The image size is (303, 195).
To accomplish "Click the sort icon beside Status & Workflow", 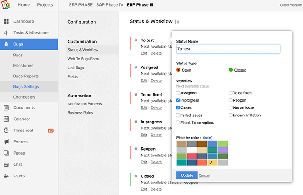I will point(177,21).
